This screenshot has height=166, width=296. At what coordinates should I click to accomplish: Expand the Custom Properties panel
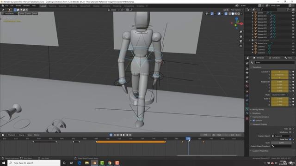(x=259, y=151)
